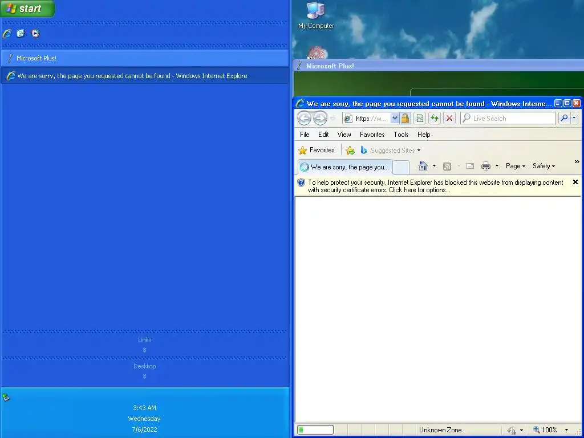The width and height of the screenshot is (584, 438).
Task: Toggle the Compatibility View icon
Action: tap(420, 119)
